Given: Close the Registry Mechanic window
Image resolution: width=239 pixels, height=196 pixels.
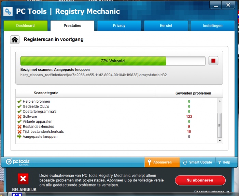Looking at the screenshot, I should tap(228, 5).
